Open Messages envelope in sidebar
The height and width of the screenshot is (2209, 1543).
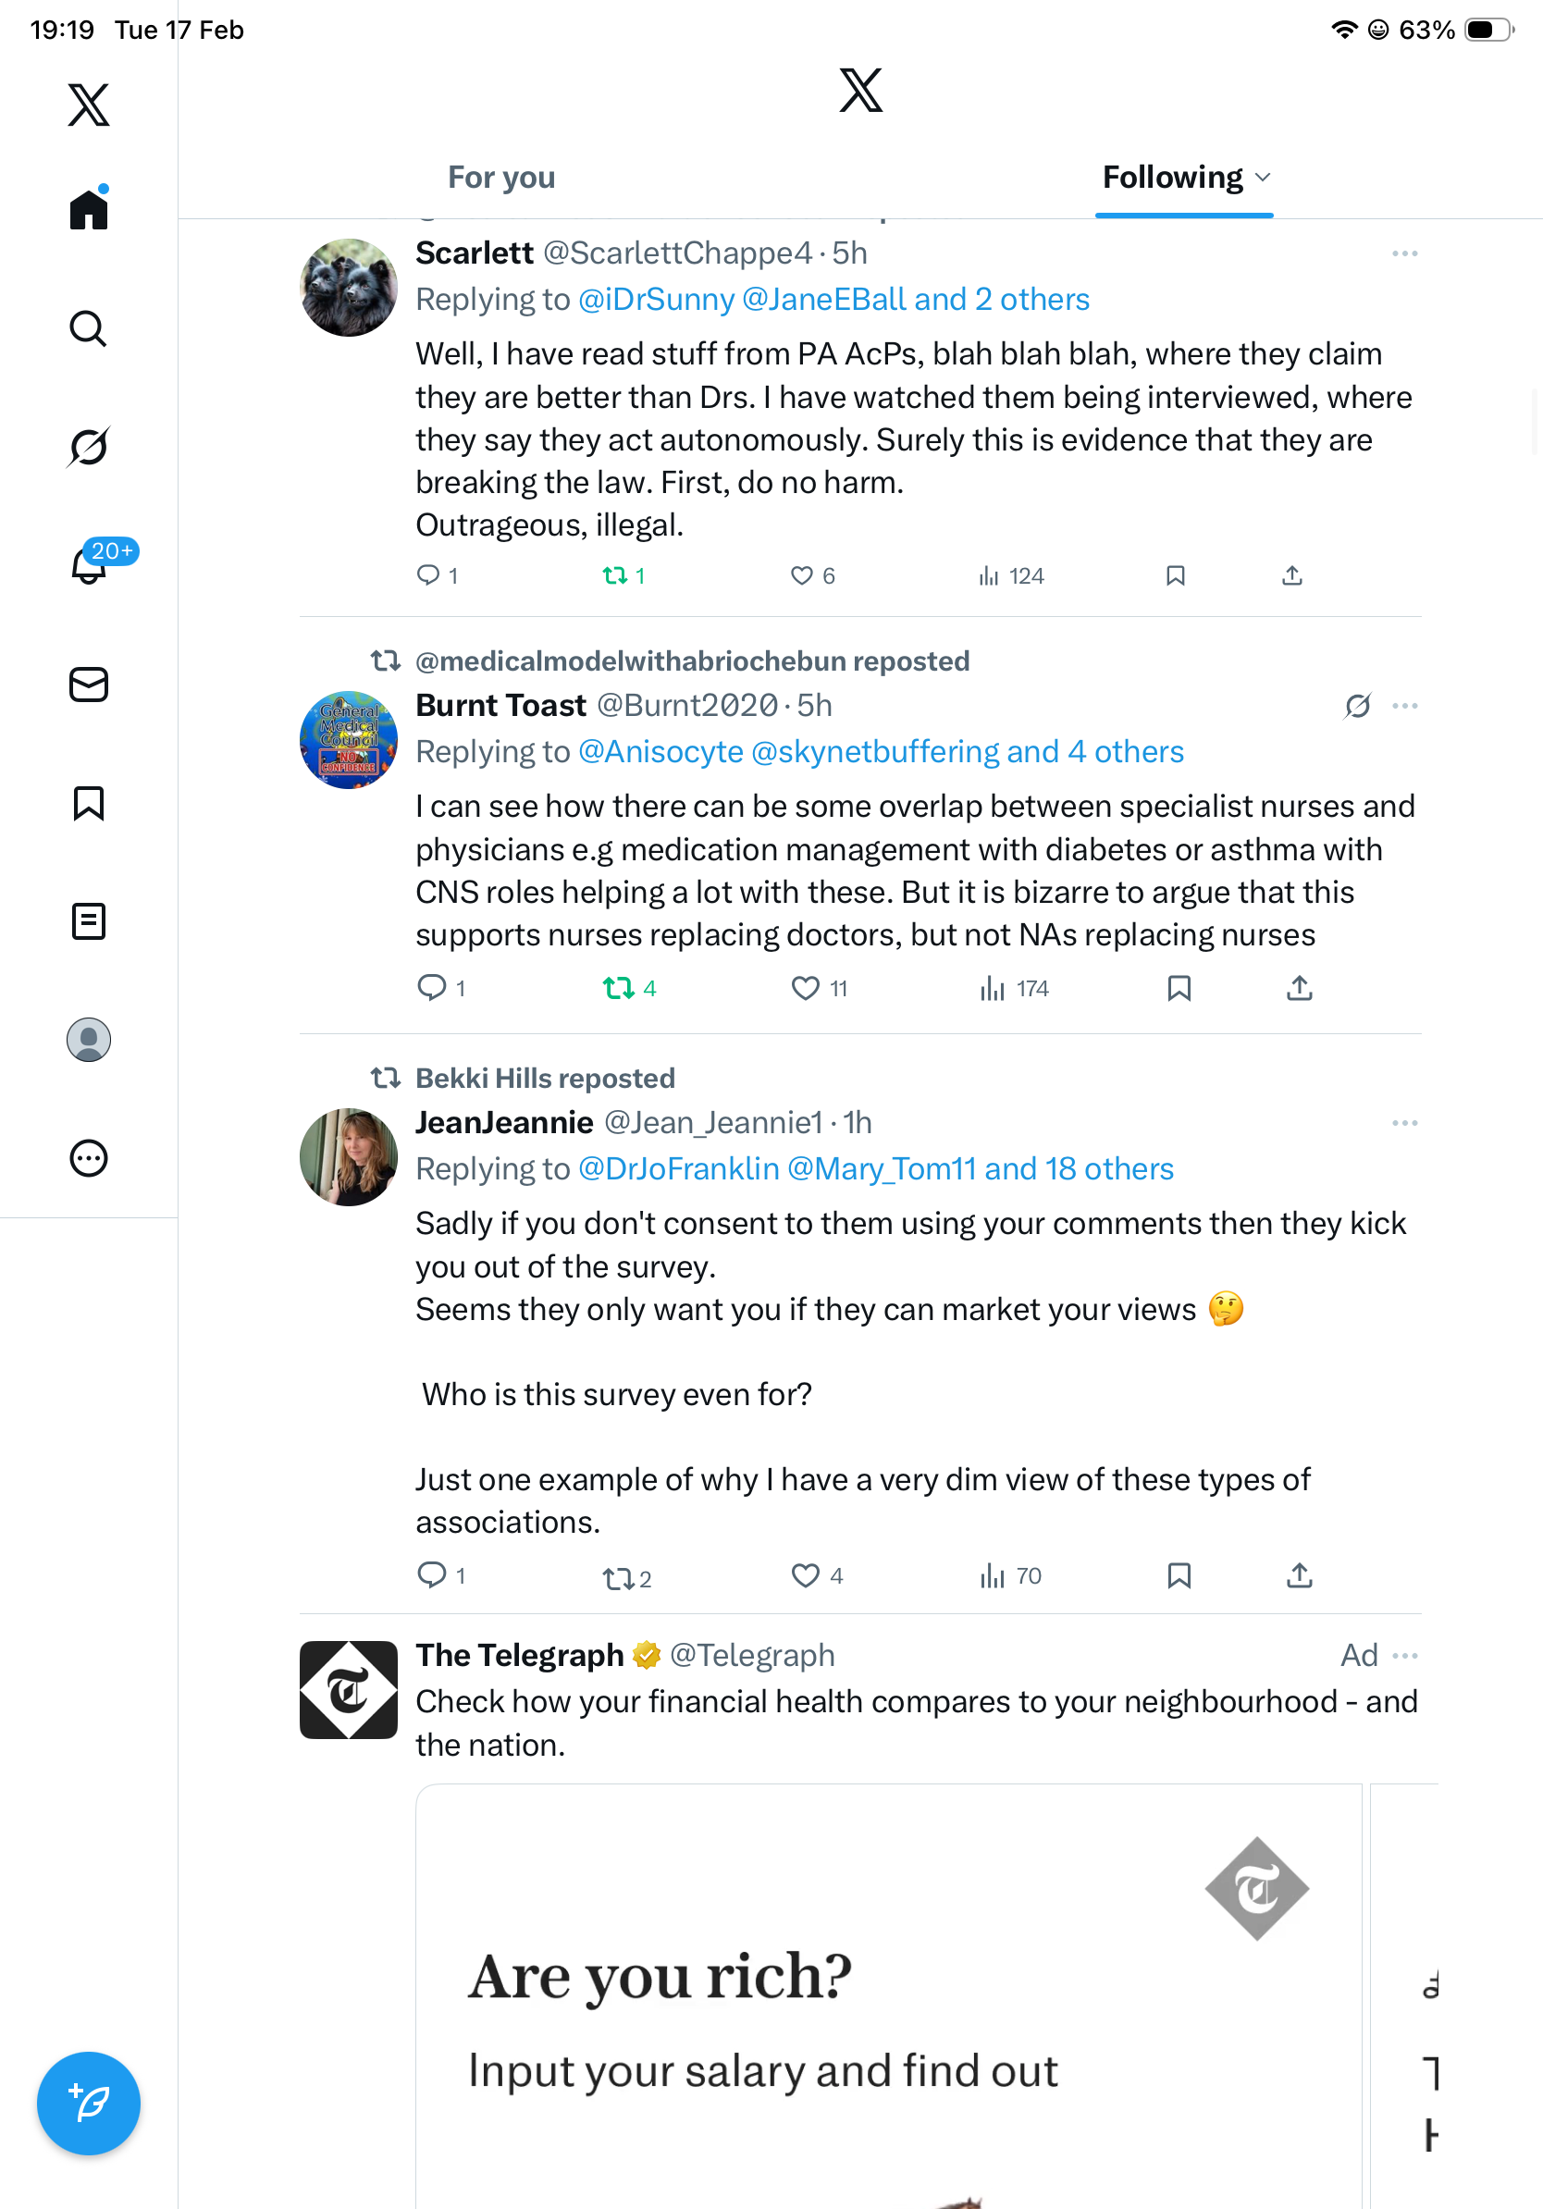tap(89, 684)
